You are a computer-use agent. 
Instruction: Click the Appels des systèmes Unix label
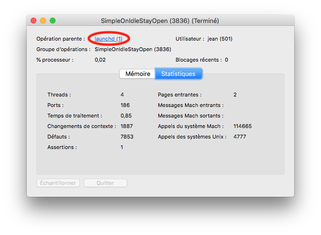(192, 137)
